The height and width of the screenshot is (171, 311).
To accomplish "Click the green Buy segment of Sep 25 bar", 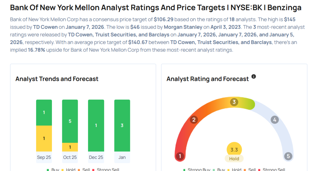I will pos(44,112).
